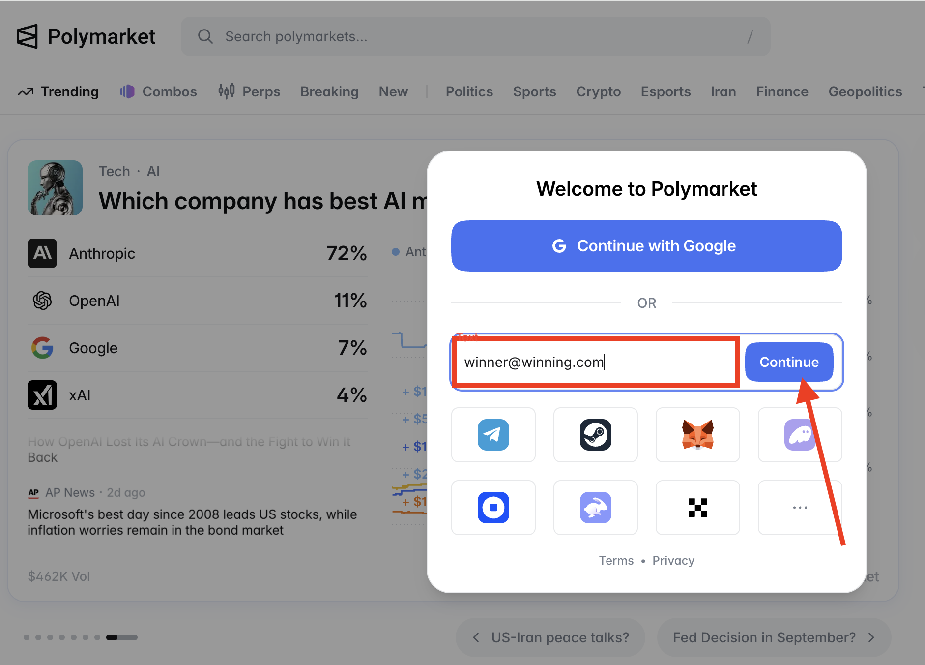Select the Phantom ghost wallet
Image resolution: width=925 pixels, height=665 pixels.
point(800,435)
